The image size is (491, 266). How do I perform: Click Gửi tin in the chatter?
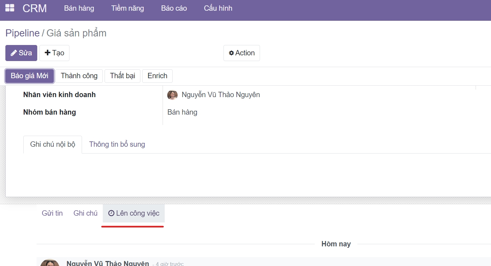pos(52,213)
